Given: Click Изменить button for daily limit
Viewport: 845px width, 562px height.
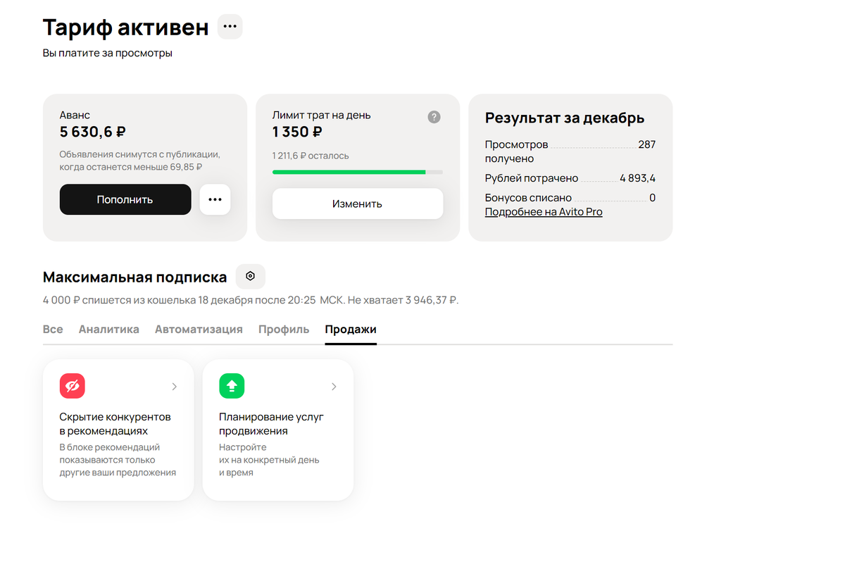Looking at the screenshot, I should [x=358, y=204].
